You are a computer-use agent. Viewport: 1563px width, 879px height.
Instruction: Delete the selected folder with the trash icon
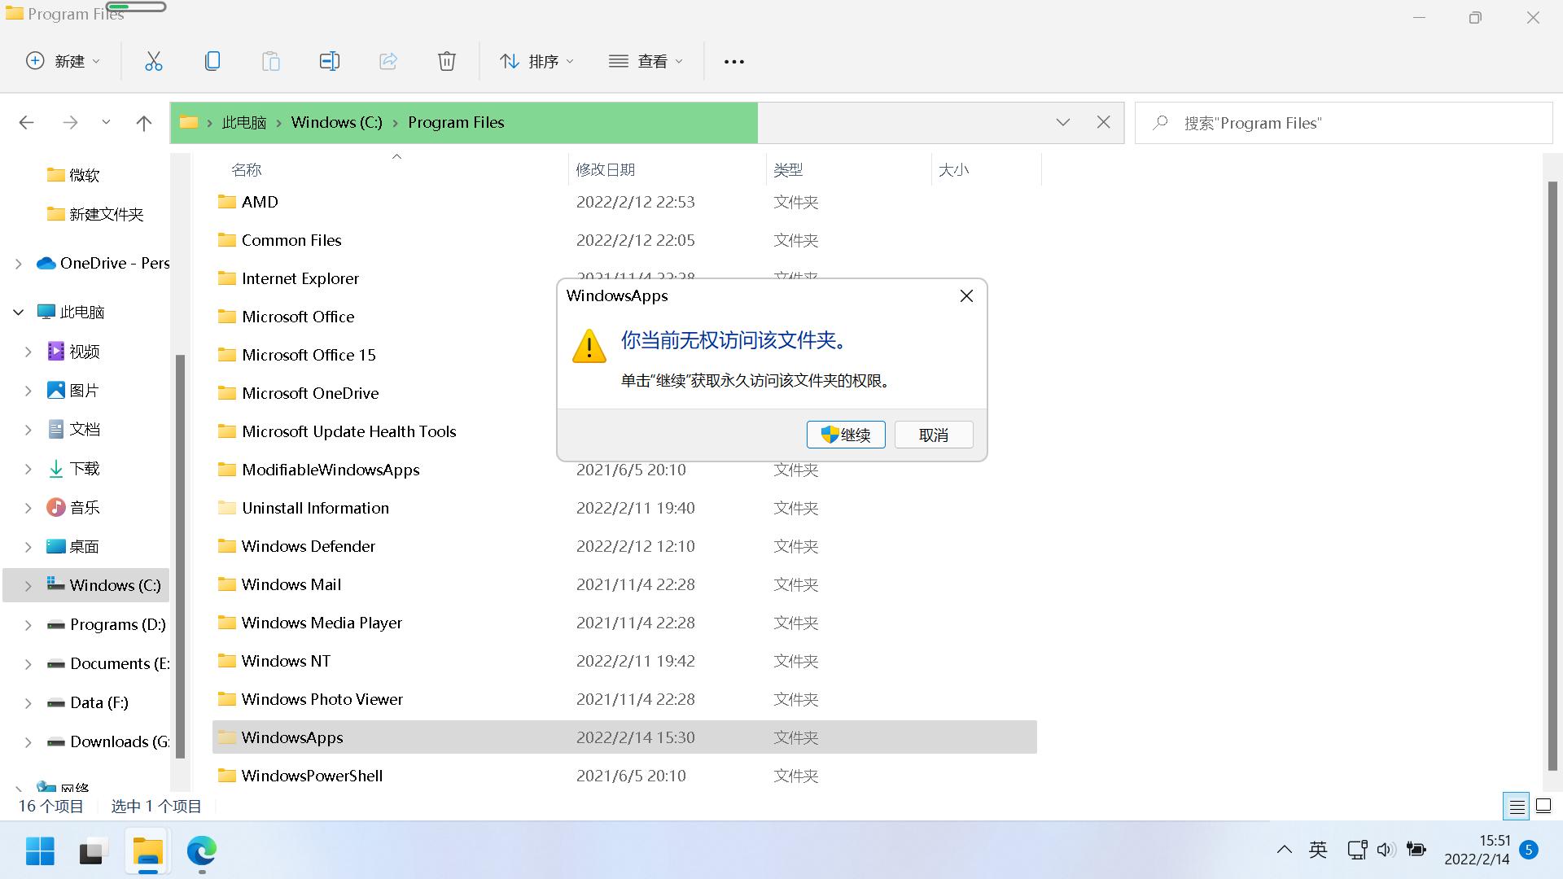(447, 61)
